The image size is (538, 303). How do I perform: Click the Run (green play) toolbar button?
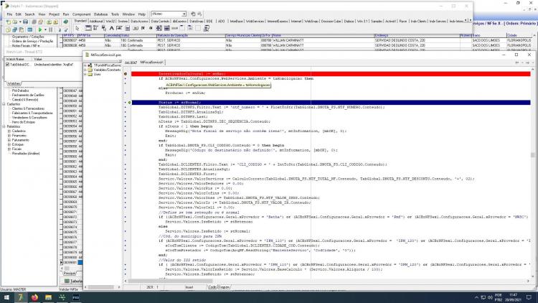pos(40,30)
